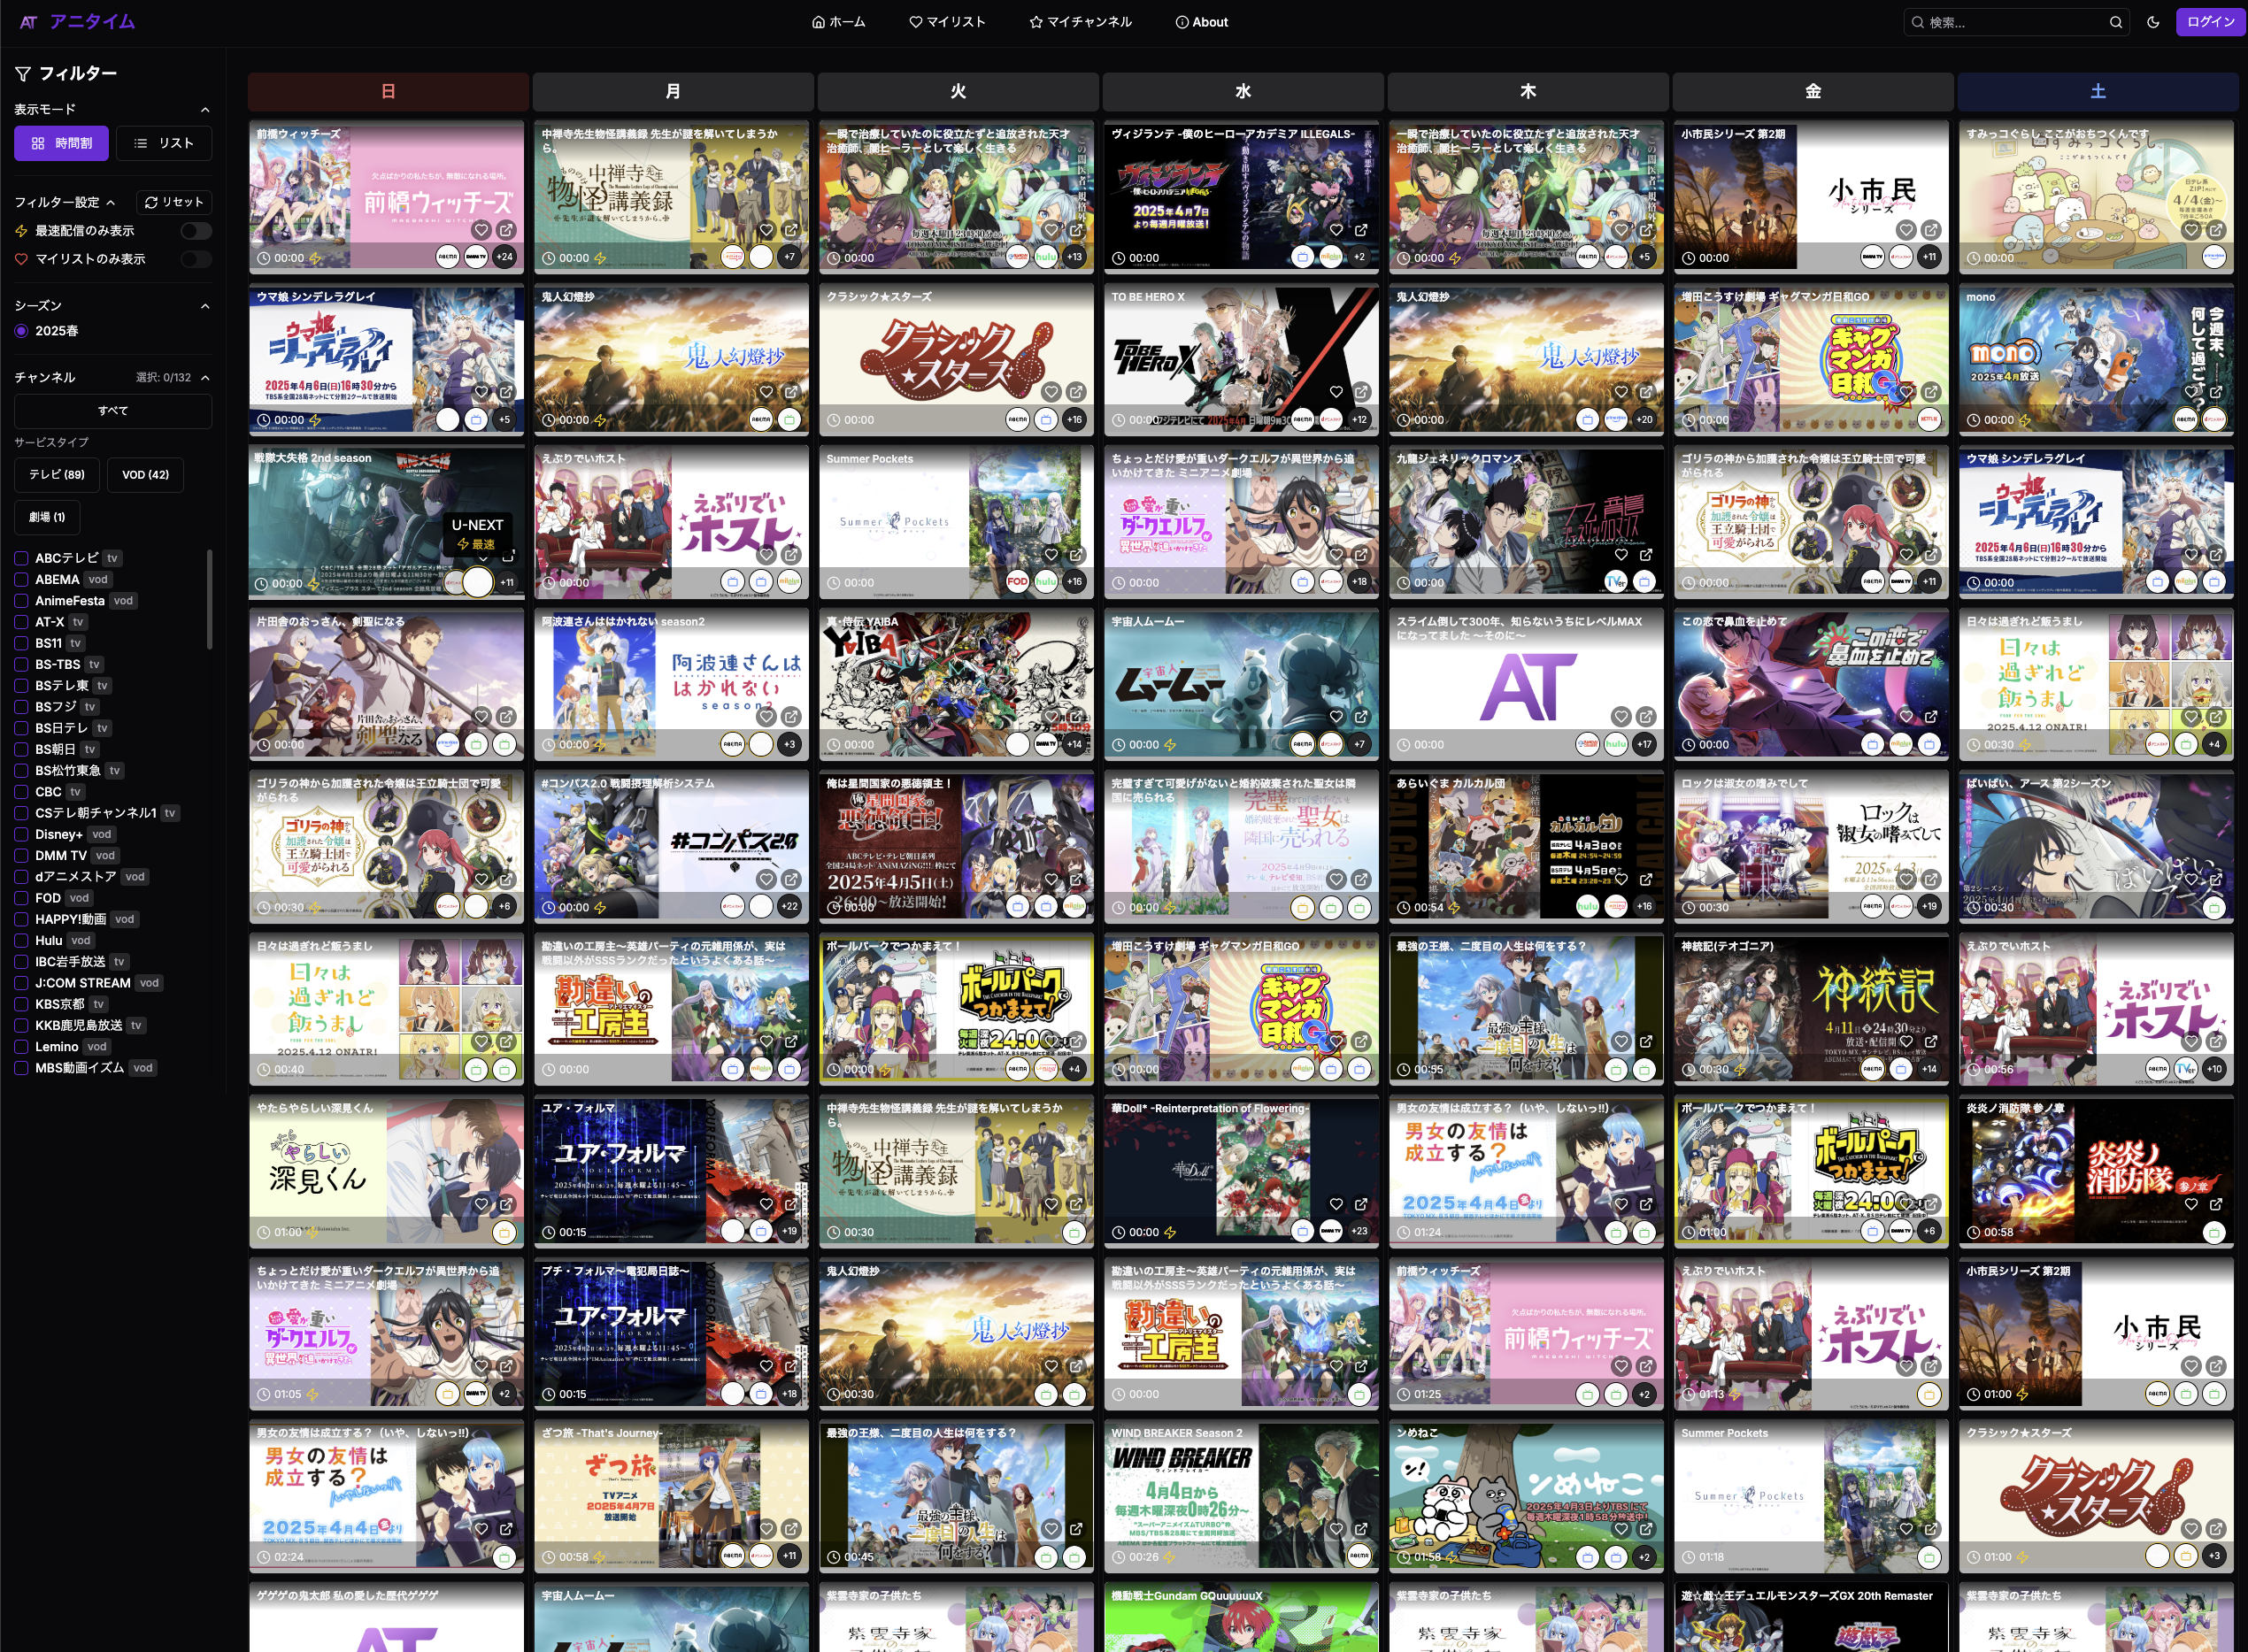Click the ABEMA service badge on 前橋ウィッチーズ
Image resolution: width=2248 pixels, height=1652 pixels.
coord(448,257)
